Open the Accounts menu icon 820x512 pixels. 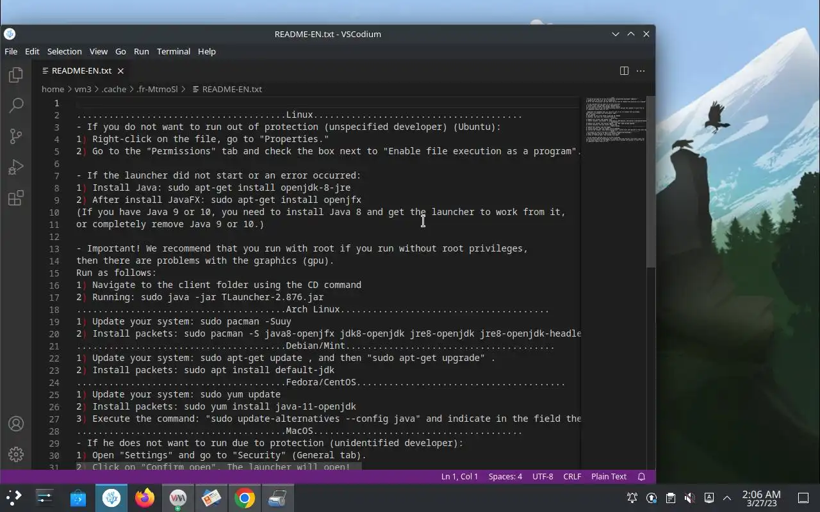coord(16,424)
